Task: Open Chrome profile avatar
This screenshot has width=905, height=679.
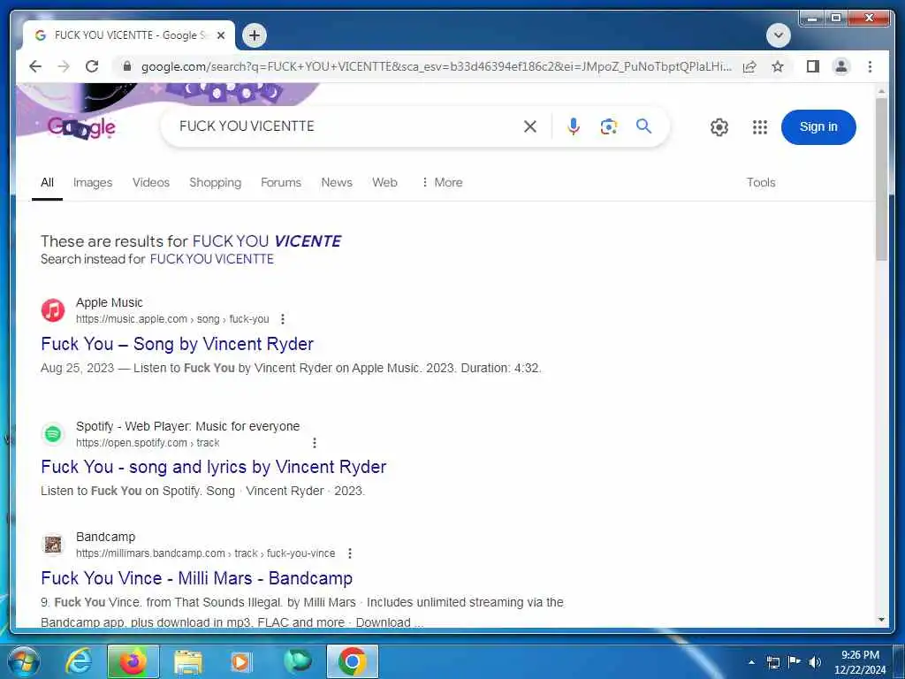Action: (x=841, y=66)
